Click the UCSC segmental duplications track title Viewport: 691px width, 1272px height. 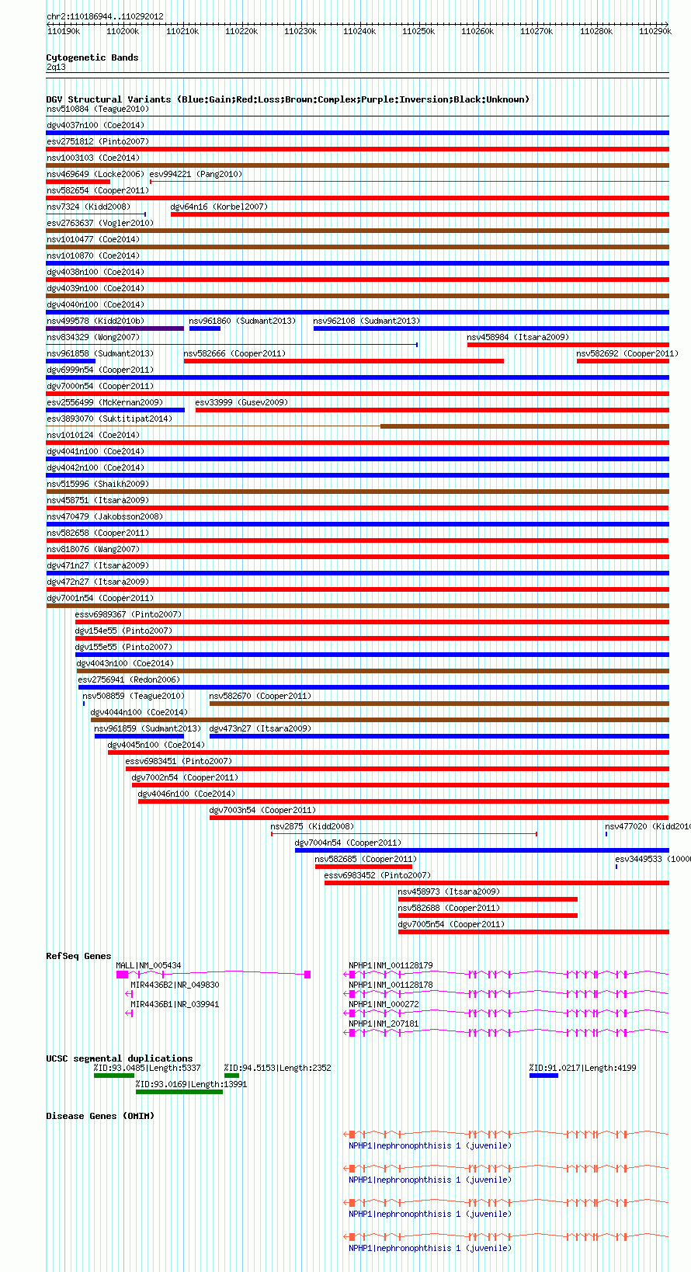tap(120, 1058)
